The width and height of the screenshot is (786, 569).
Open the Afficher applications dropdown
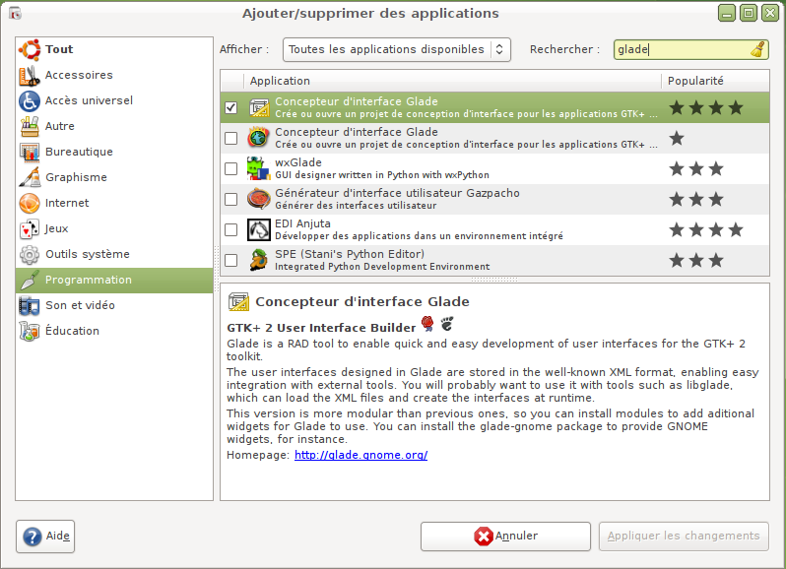click(397, 49)
